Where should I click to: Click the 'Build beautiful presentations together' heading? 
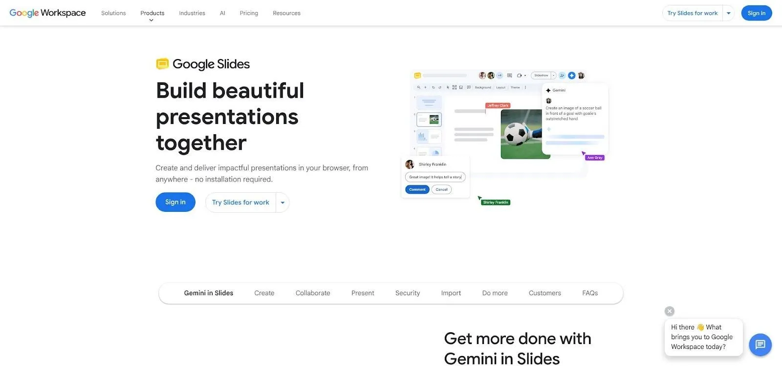pyautogui.click(x=230, y=117)
